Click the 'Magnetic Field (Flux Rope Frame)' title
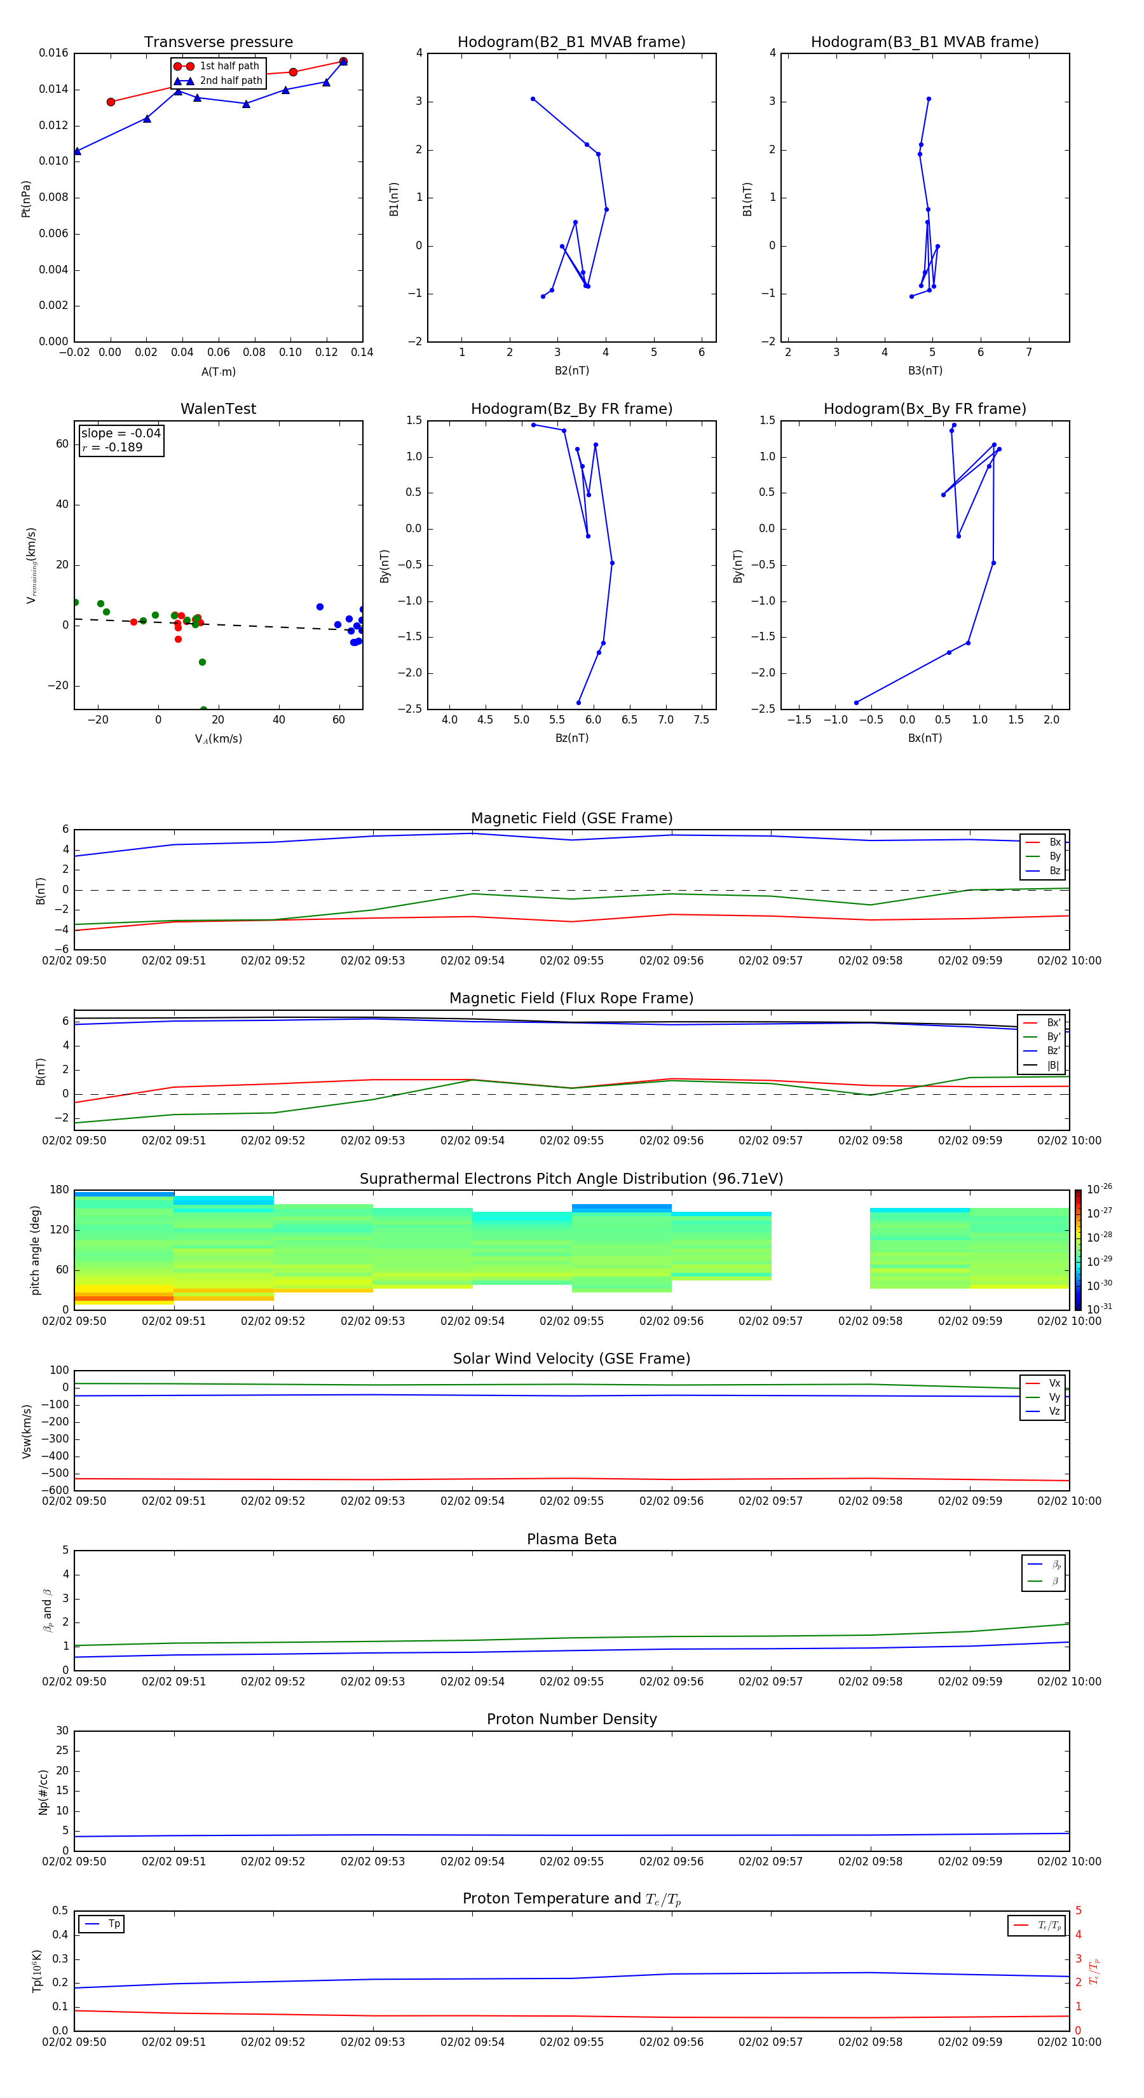This screenshot has width=1144, height=2098. point(571,999)
